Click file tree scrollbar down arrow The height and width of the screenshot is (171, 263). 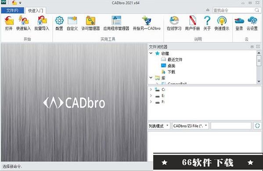pos(259,81)
